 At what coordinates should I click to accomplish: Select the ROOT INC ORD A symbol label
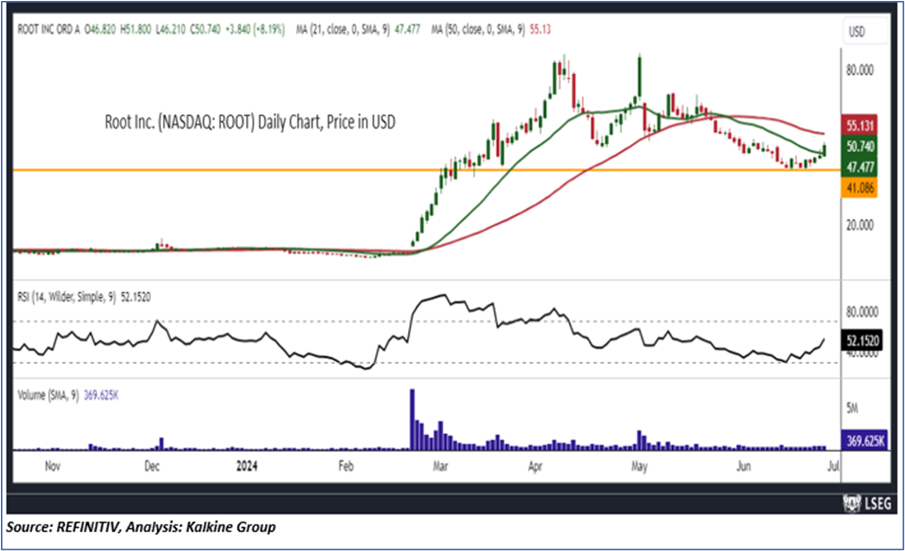click(49, 29)
